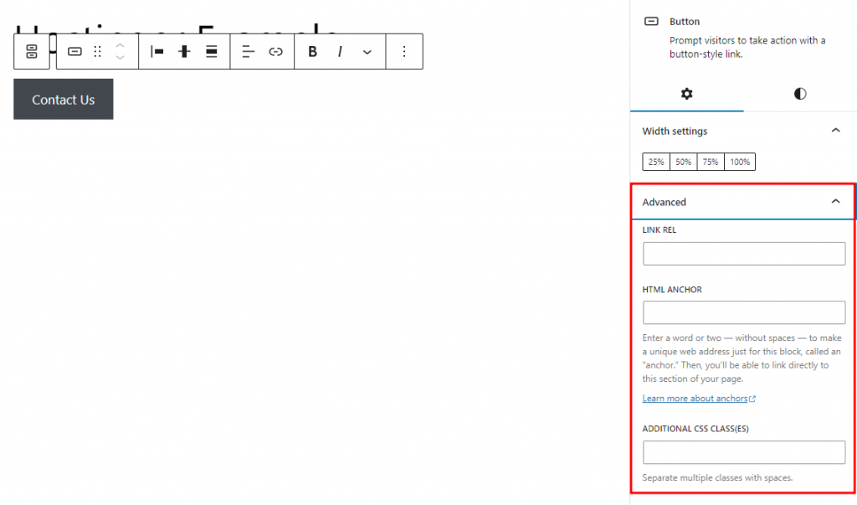Click the Button block icon in sidebar
This screenshot has width=857, height=505.
(651, 21)
